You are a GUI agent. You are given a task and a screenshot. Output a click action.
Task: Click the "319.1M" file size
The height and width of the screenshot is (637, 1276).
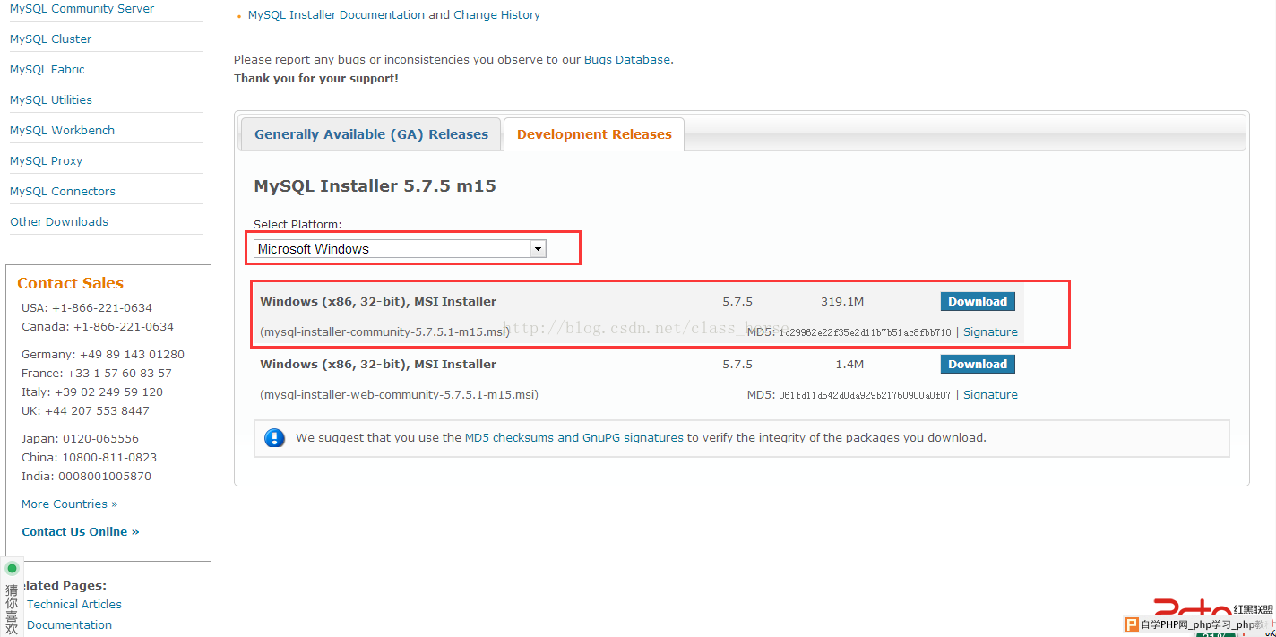point(842,302)
